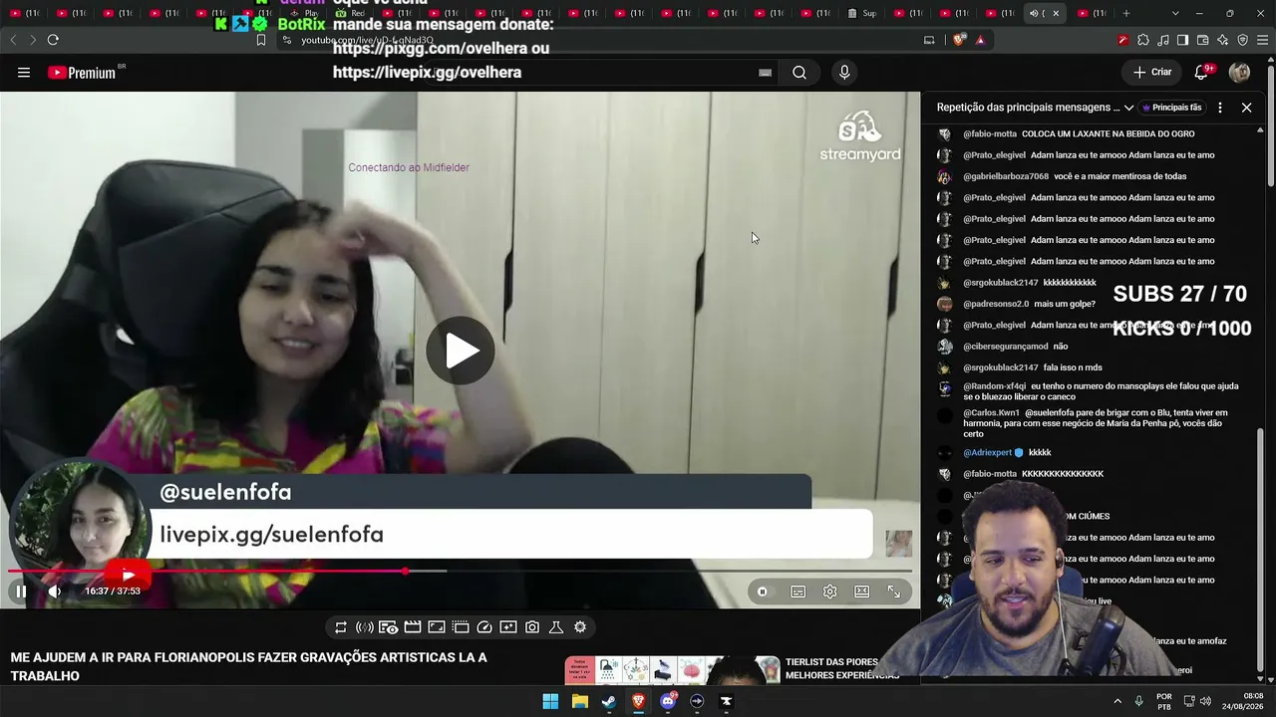Switch to theater mode

click(x=862, y=592)
